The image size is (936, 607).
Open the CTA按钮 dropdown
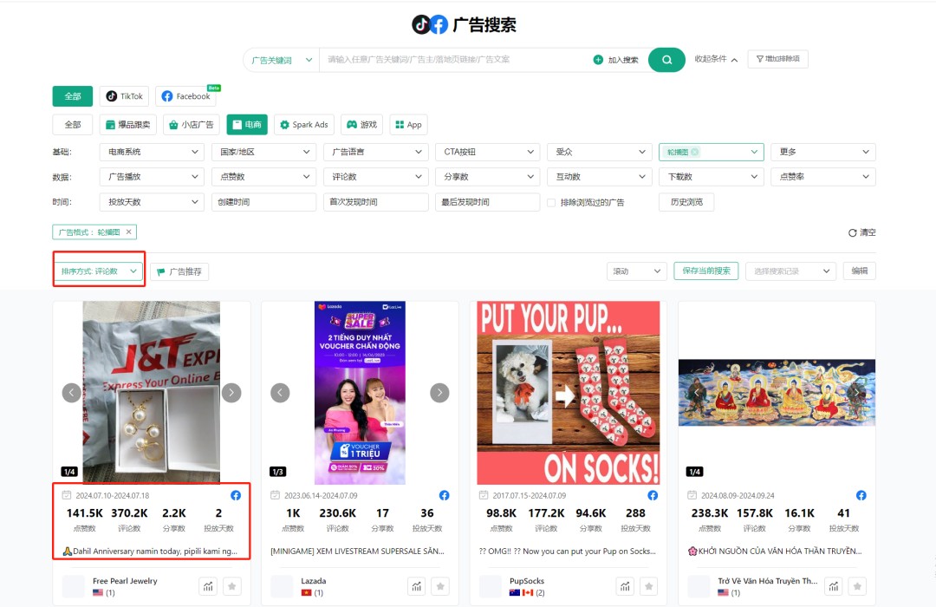[x=488, y=152]
